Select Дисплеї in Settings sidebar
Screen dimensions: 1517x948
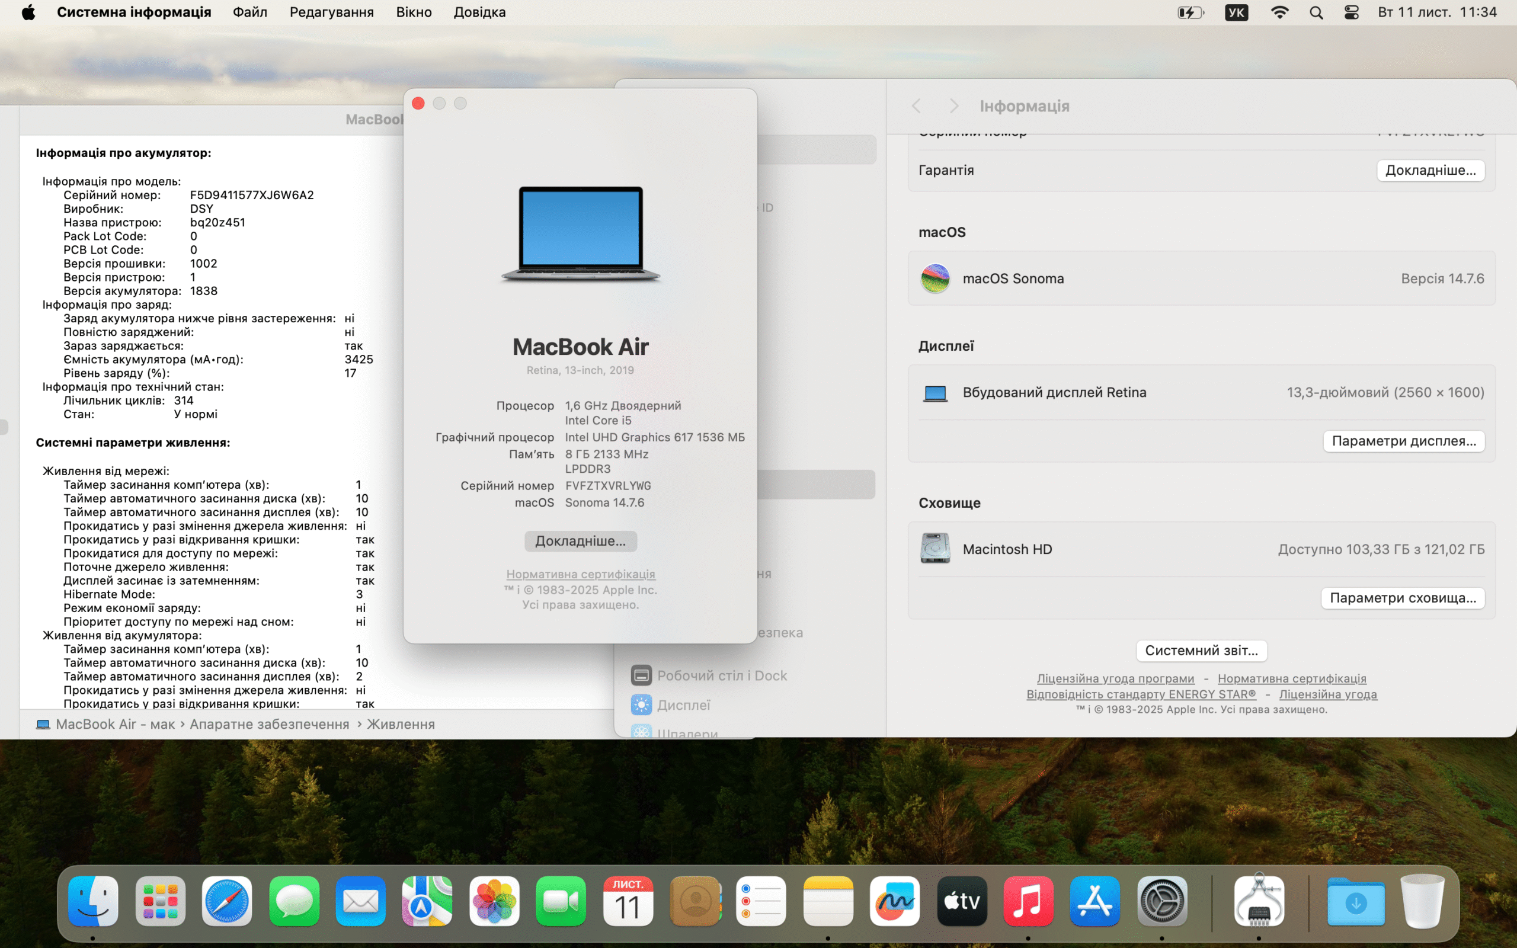(x=683, y=705)
